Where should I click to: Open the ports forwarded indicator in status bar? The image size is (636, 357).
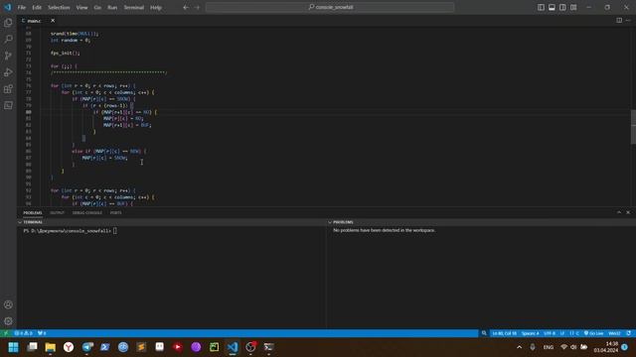(42, 333)
